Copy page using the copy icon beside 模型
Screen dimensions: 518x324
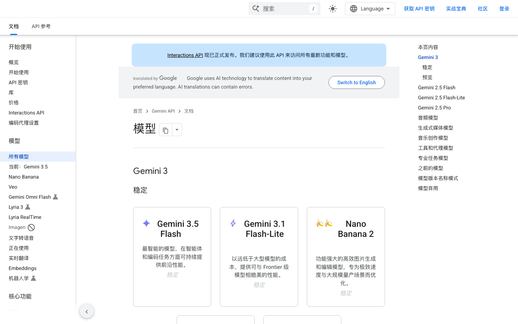click(x=165, y=130)
